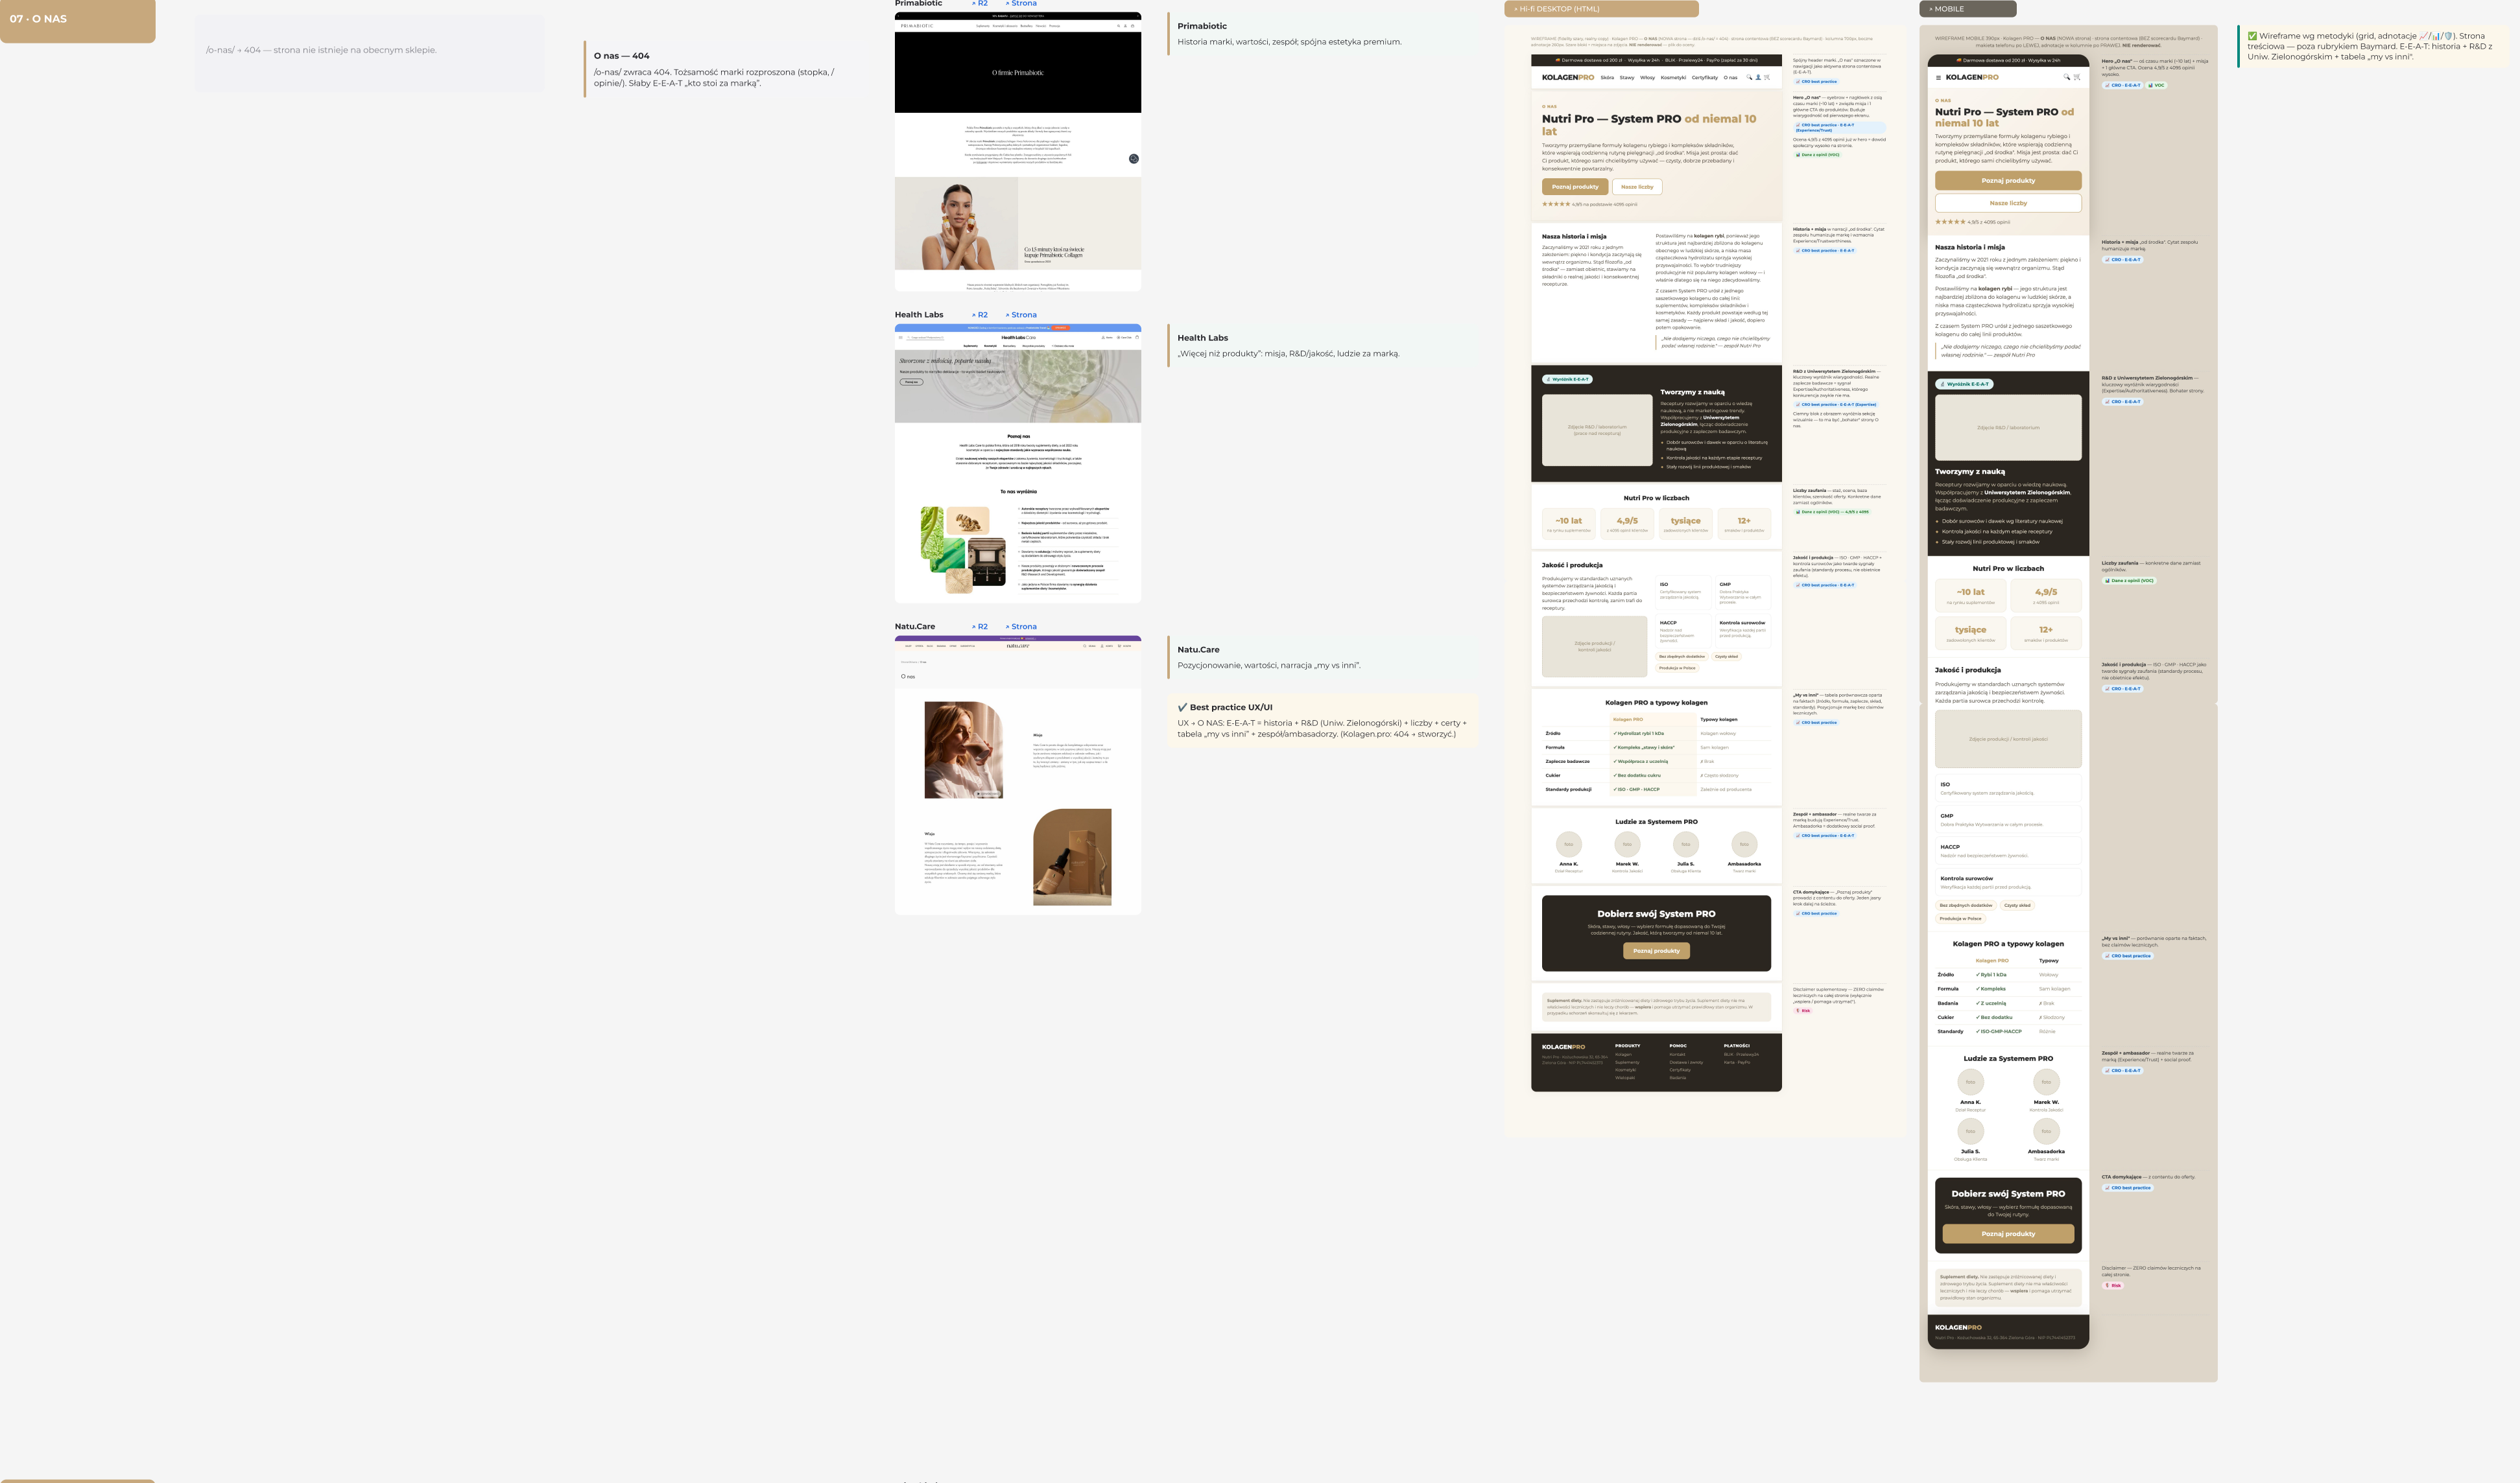
Task: Open hamburger menu in mobile wireframe
Action: coord(1939,78)
